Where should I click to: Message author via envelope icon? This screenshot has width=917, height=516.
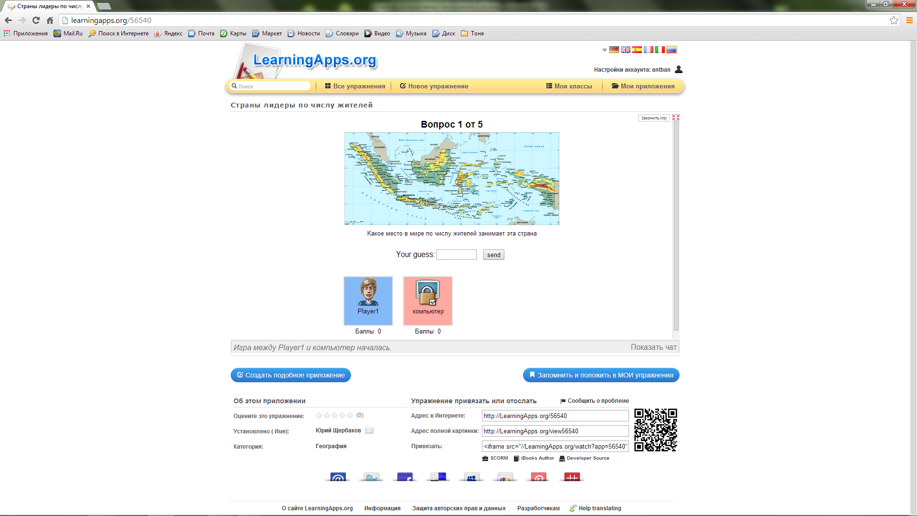pos(369,430)
